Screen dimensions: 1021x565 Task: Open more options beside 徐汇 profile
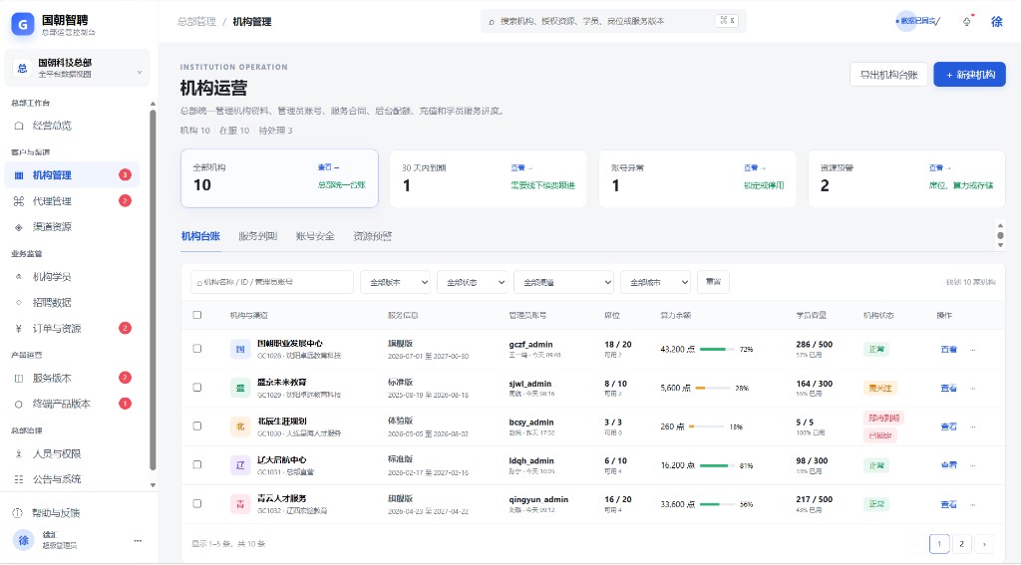pyautogui.click(x=138, y=540)
